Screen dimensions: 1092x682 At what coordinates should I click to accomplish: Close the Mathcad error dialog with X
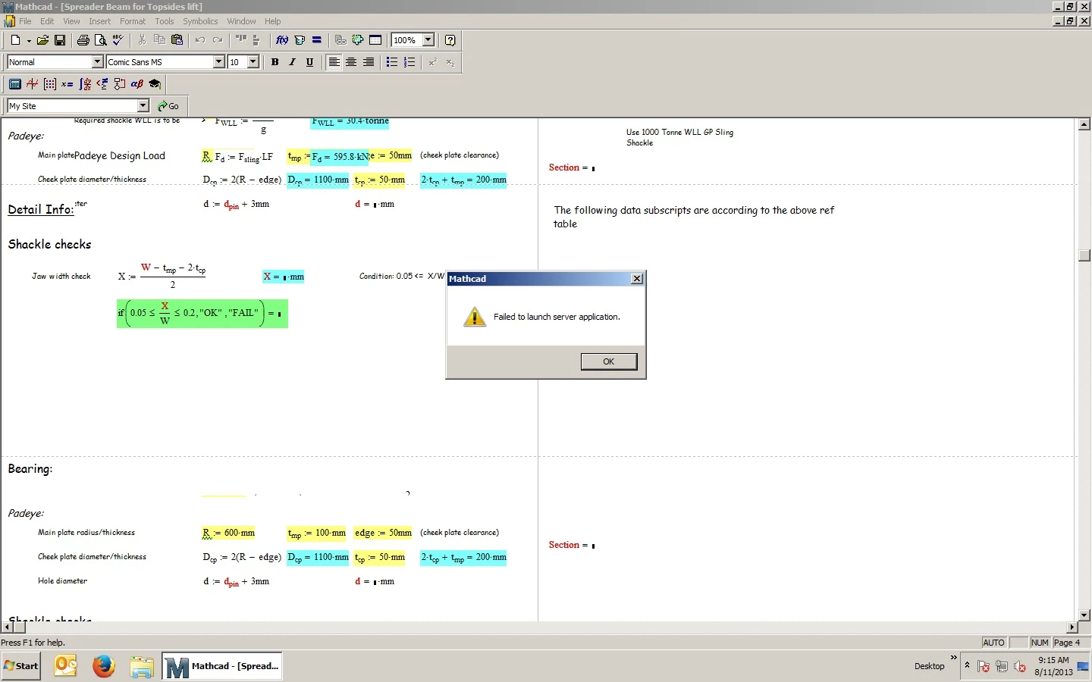tap(637, 279)
